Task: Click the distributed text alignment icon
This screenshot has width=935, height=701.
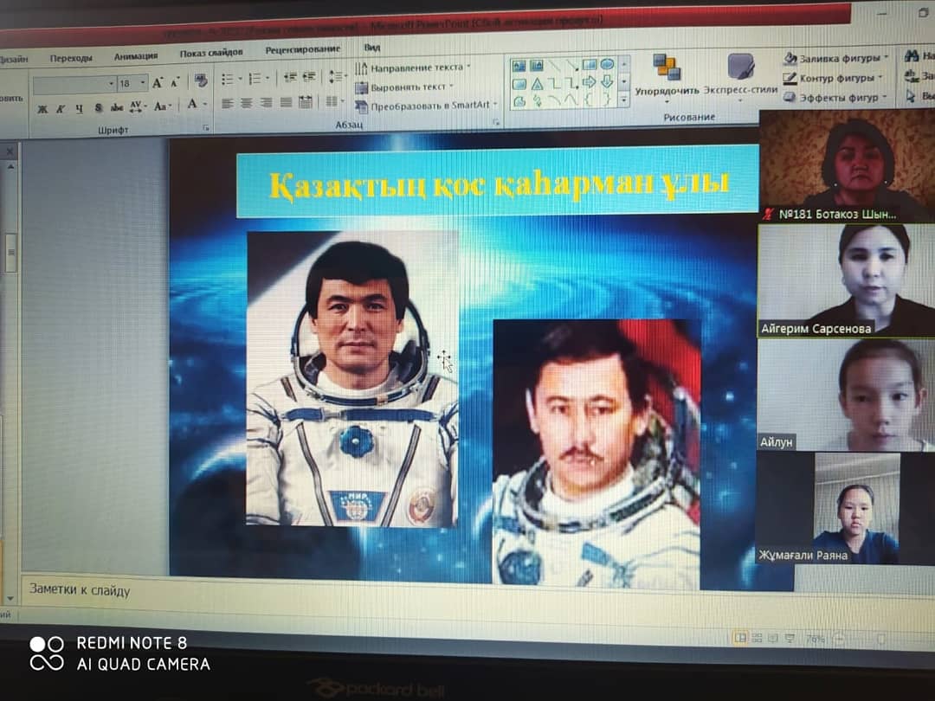Action: click(306, 102)
